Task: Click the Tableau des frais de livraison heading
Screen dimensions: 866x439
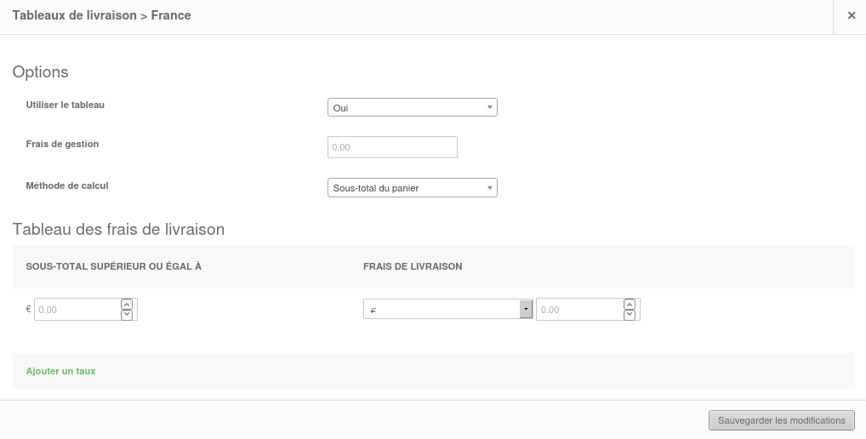Action: tap(118, 229)
